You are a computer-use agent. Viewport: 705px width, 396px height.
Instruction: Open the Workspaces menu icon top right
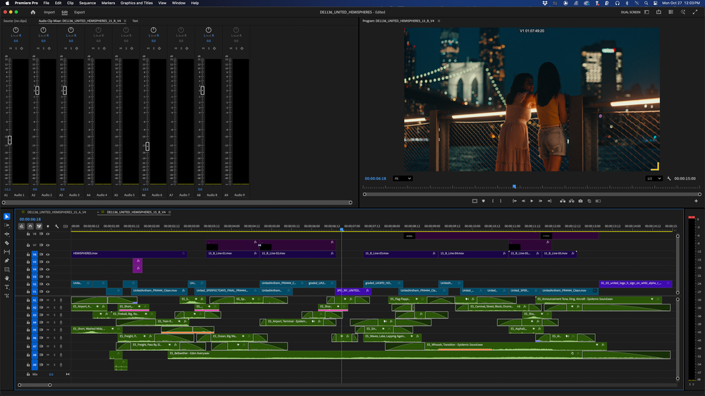tap(646, 12)
